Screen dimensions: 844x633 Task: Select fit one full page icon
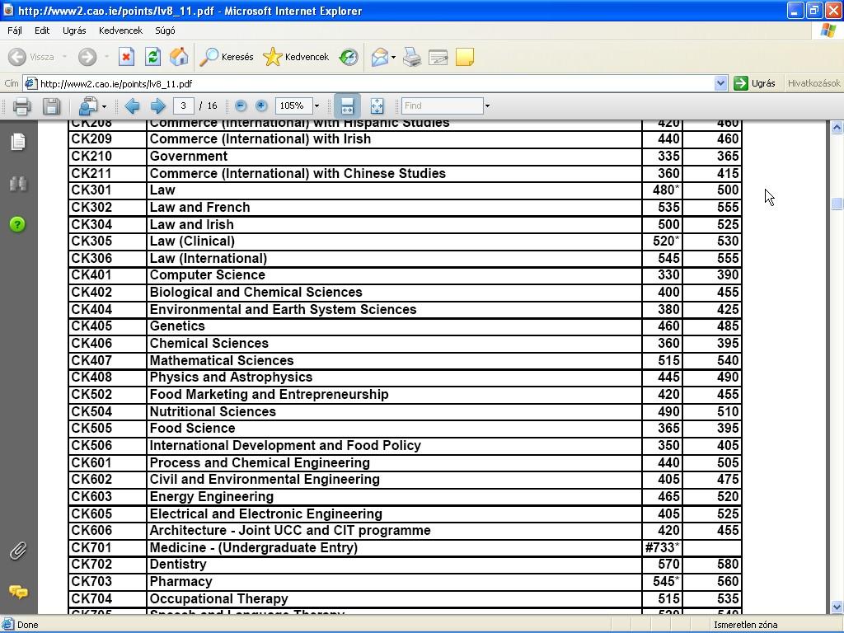coord(377,106)
